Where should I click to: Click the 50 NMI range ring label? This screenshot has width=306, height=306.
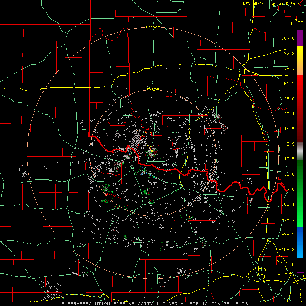(153, 90)
